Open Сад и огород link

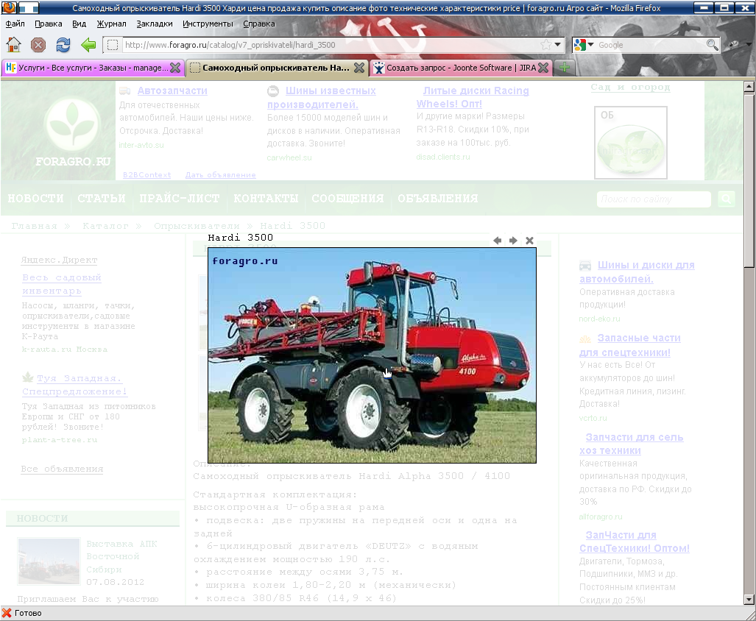(630, 88)
